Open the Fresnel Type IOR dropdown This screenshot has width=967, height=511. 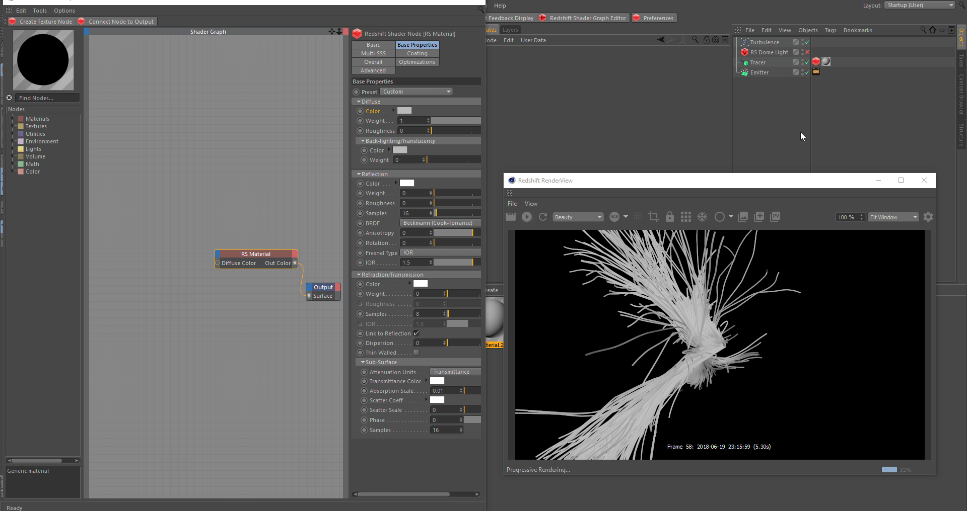[x=440, y=252]
